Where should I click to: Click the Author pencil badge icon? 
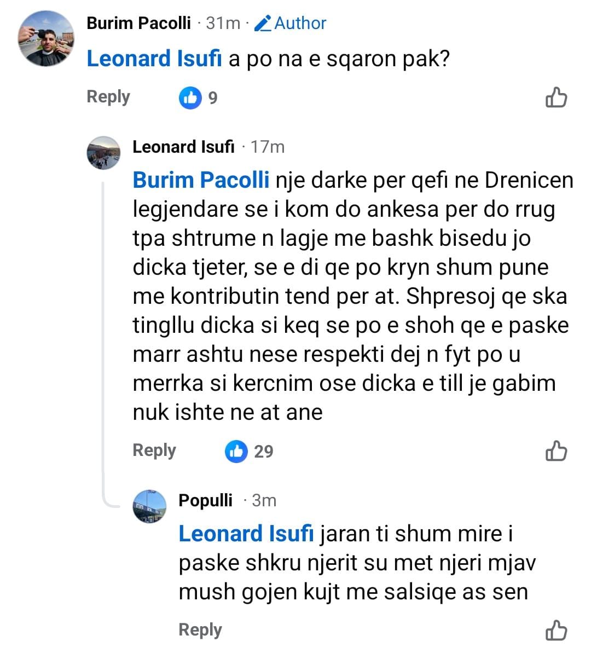pyautogui.click(x=263, y=24)
